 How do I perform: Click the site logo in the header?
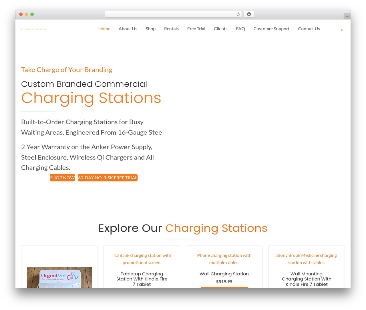pyautogui.click(x=34, y=29)
